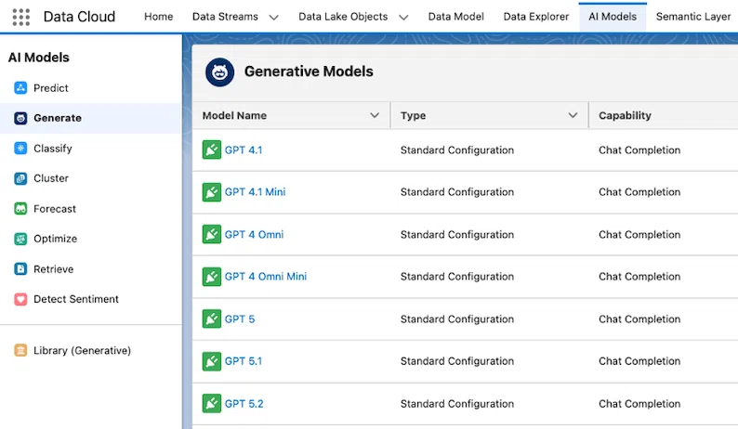Open the GPT 4.1 Mini model link
The width and height of the screenshot is (738, 429).
pyautogui.click(x=255, y=192)
